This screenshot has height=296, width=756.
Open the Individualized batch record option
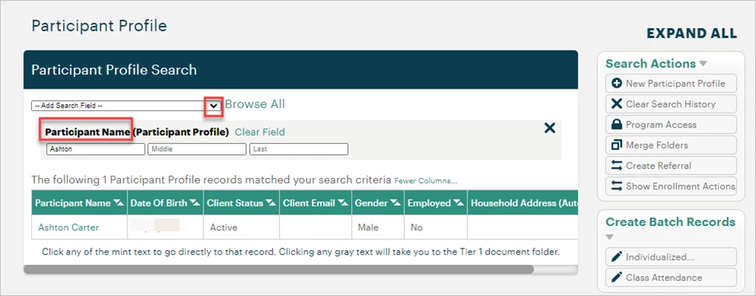671,257
